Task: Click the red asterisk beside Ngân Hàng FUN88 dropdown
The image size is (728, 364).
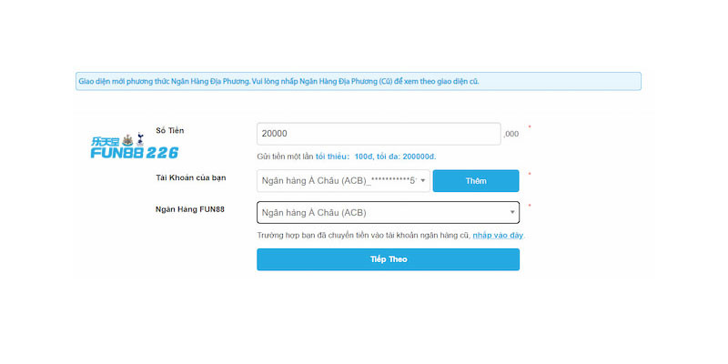Action: (x=530, y=207)
